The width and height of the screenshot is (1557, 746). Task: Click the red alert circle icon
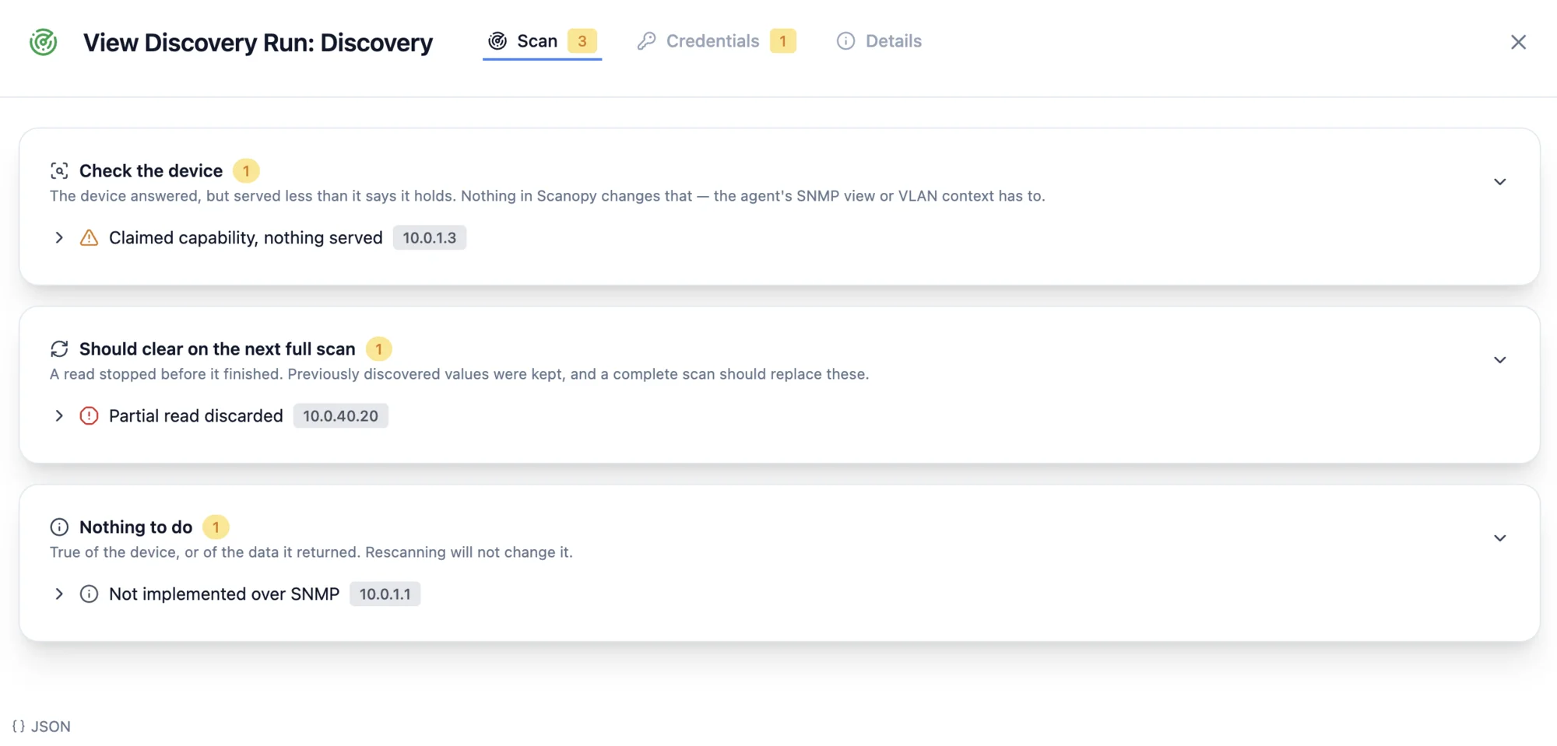click(x=90, y=416)
